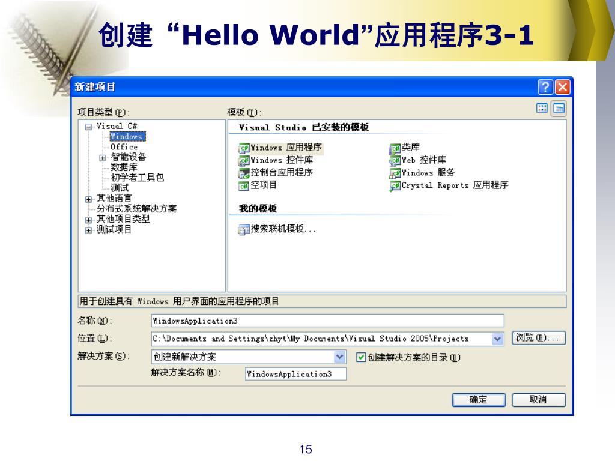615x461 pixels.
Task: Switch templates to large icons view
Action: coord(542,108)
